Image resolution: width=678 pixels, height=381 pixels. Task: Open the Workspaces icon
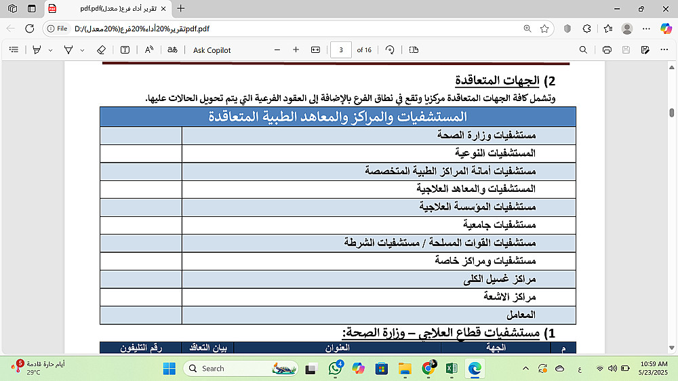(x=12, y=9)
